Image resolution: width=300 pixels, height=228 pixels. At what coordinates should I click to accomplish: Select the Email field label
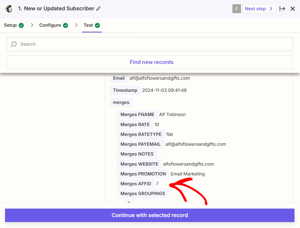pyautogui.click(x=119, y=78)
